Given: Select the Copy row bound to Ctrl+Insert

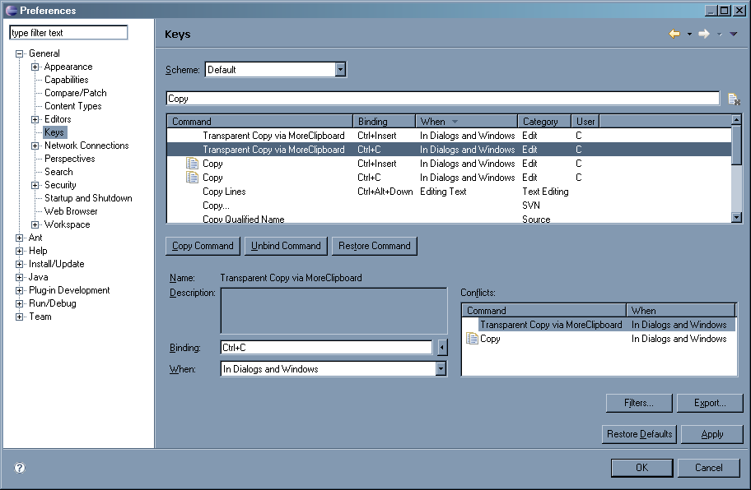Looking at the screenshot, I should pos(212,164).
